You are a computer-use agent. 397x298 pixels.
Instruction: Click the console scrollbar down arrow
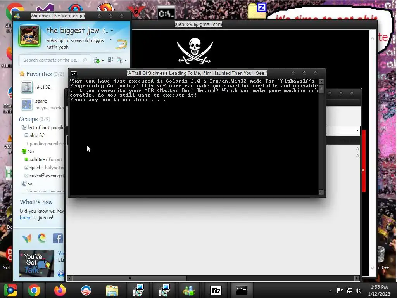[x=321, y=192]
